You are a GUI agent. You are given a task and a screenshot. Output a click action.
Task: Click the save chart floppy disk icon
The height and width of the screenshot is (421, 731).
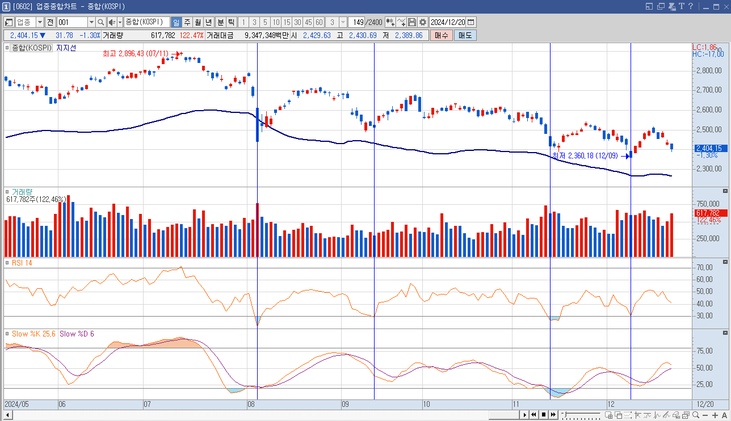point(412,22)
